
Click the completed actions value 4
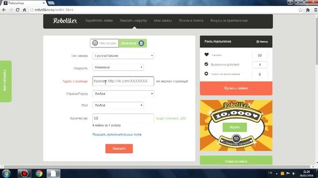(259, 65)
